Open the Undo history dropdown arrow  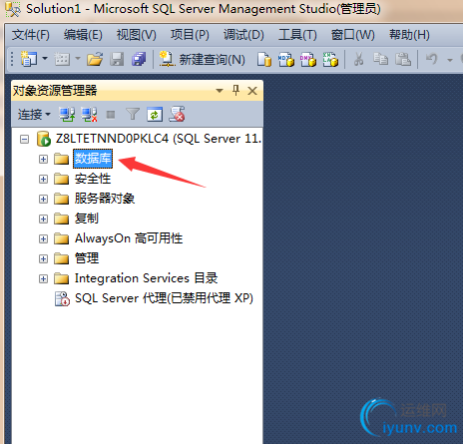[450, 60]
